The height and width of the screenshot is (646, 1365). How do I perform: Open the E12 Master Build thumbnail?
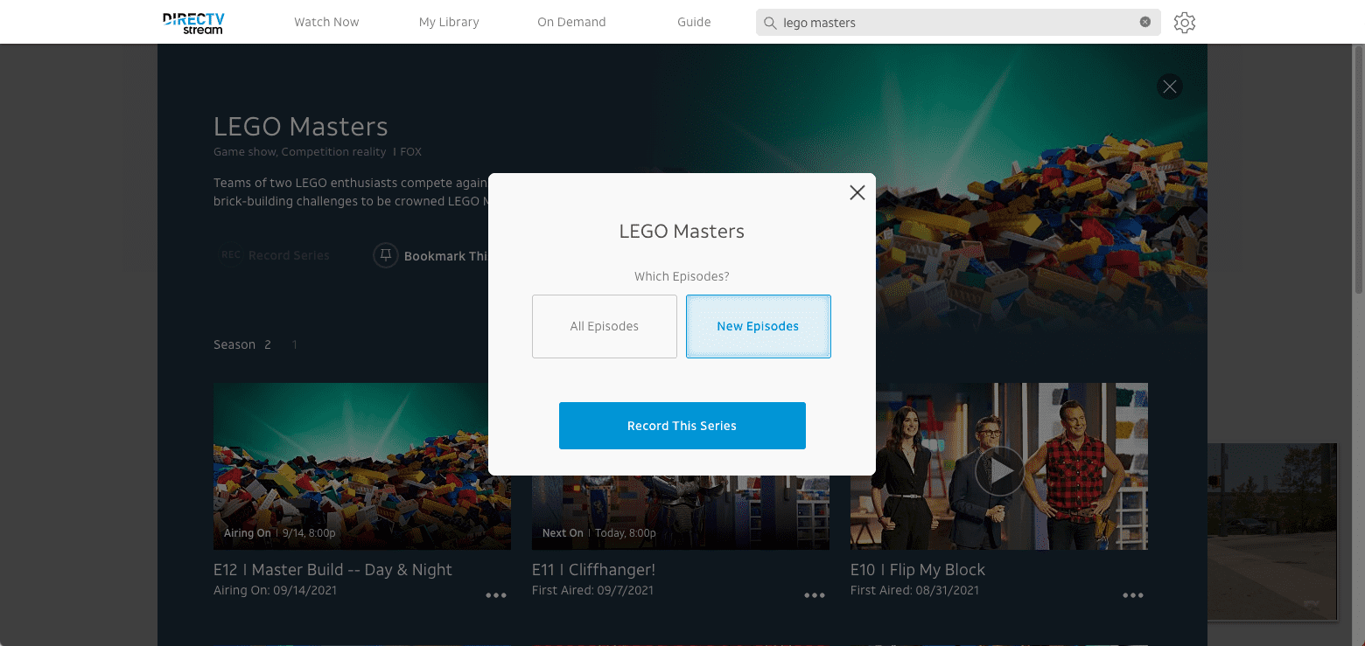[362, 466]
